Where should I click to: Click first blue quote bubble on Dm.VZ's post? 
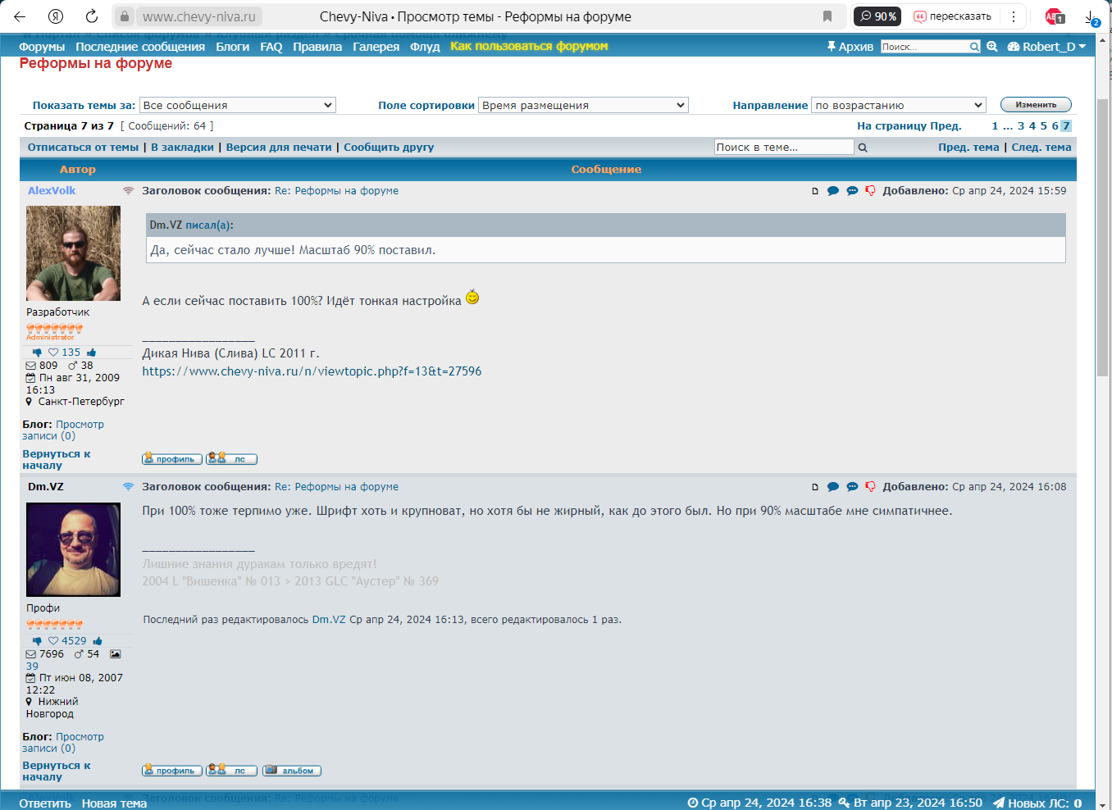tap(833, 487)
